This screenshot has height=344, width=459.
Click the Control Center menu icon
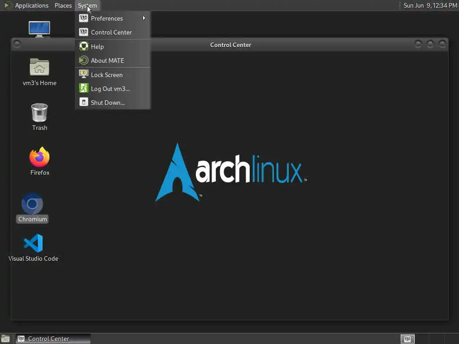83,32
